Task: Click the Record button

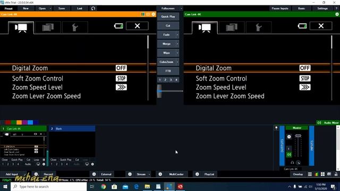Action: click(x=48, y=174)
